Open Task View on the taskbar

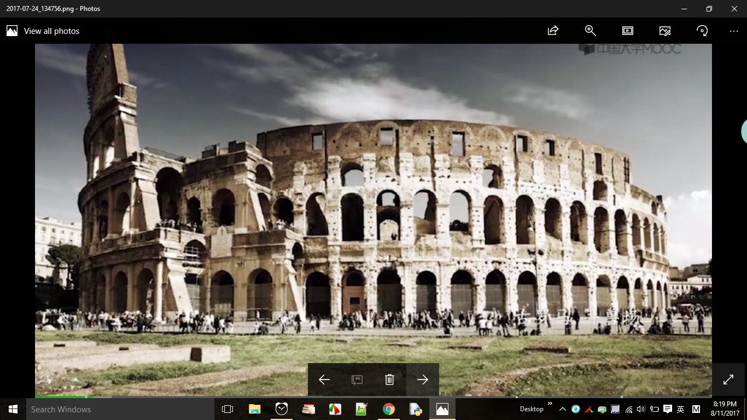pyautogui.click(x=227, y=409)
